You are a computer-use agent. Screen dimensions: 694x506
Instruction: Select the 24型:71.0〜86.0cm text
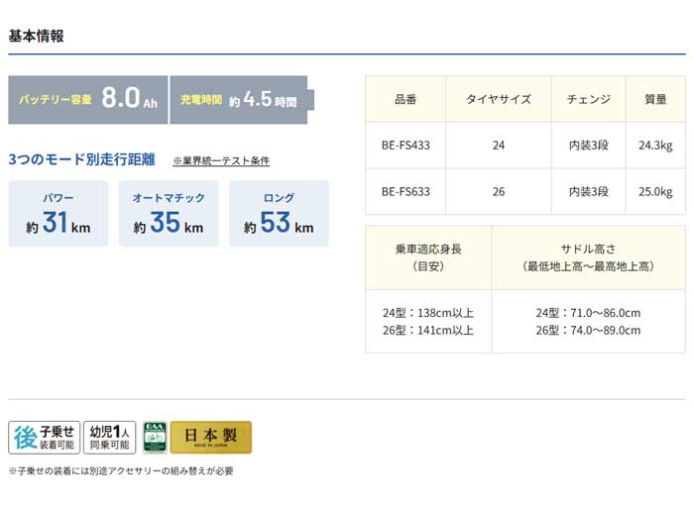588,313
